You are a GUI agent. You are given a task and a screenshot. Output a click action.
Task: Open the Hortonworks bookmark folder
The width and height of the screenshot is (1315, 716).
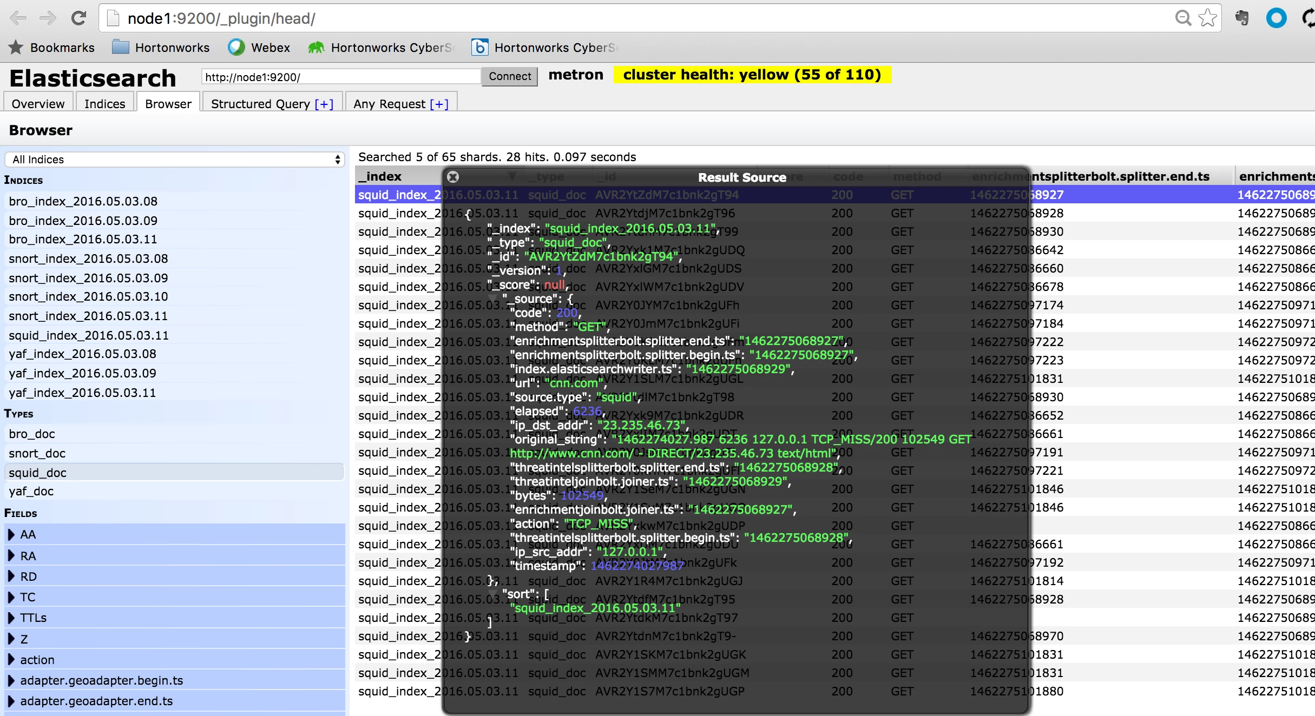pos(161,48)
